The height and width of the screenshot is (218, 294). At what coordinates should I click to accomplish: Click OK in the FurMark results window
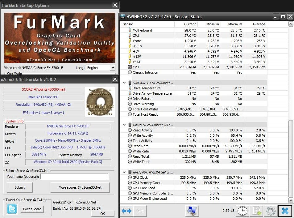tap(102, 214)
